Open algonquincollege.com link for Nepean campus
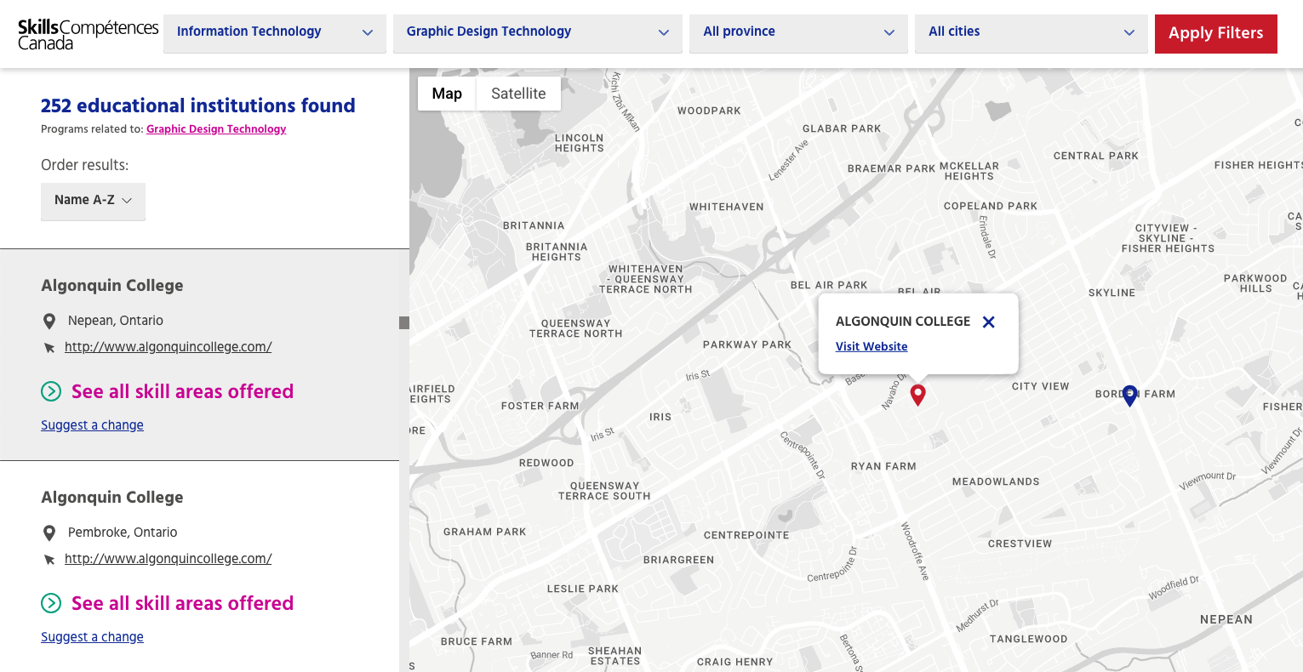 click(169, 347)
